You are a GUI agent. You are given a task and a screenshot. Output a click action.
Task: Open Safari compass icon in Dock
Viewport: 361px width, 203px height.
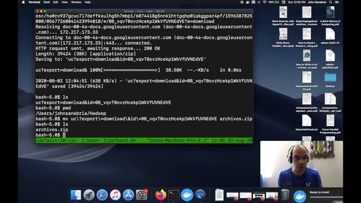point(102,195)
